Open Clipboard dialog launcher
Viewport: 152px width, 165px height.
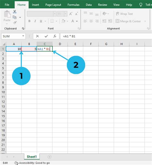click(x=23, y=28)
